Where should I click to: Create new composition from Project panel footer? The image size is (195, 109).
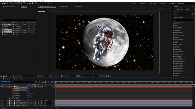[x=6, y=76]
